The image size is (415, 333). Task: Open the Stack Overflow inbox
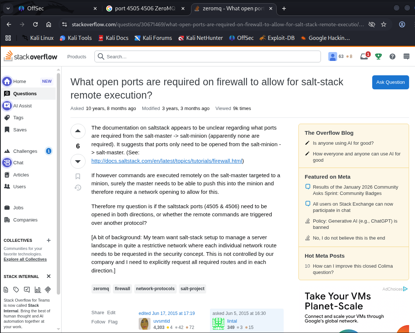coord(364,56)
